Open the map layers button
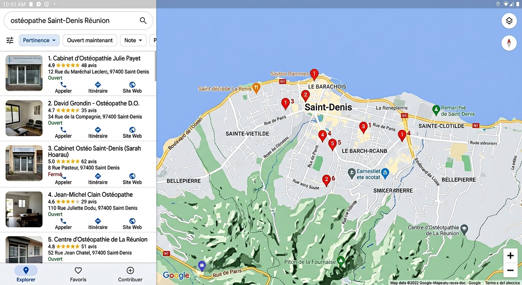The height and width of the screenshot is (285, 522). click(509, 21)
